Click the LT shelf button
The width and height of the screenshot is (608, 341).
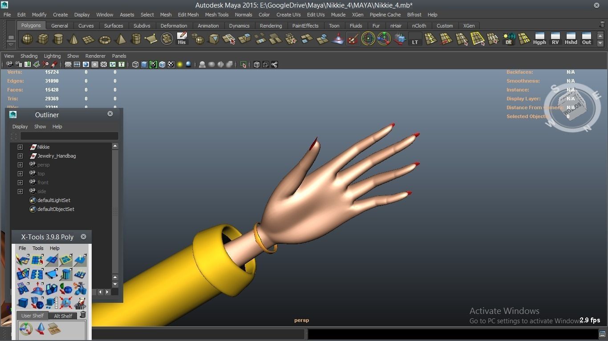[415, 39]
